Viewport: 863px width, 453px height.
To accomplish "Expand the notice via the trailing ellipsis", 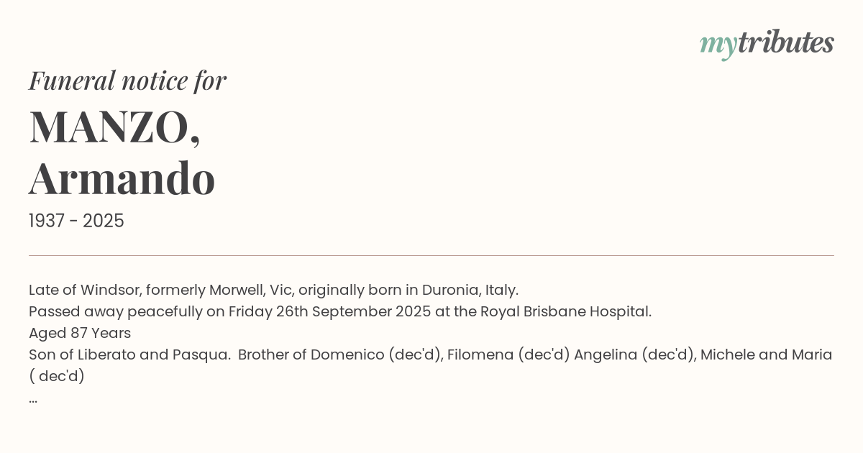I will 33,398.
